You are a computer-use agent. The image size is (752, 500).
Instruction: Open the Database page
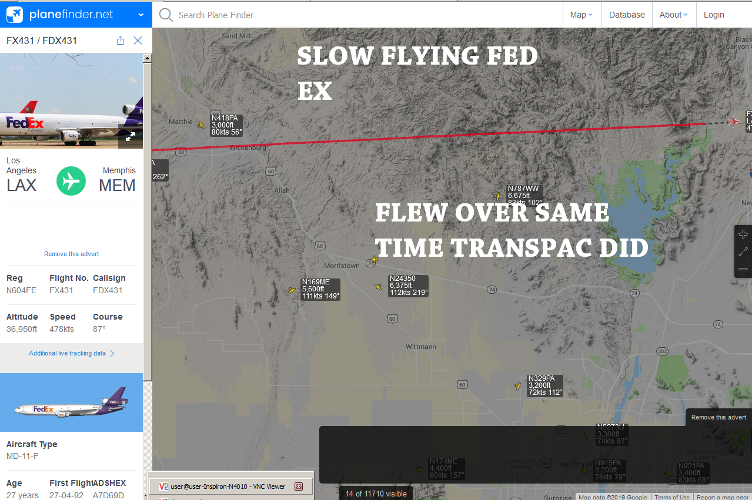click(x=627, y=15)
